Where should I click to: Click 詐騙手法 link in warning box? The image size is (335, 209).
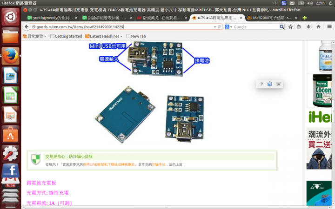coord(158,164)
